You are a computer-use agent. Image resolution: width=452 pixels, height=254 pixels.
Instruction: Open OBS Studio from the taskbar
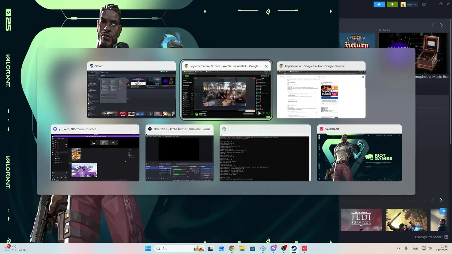pos(284,248)
